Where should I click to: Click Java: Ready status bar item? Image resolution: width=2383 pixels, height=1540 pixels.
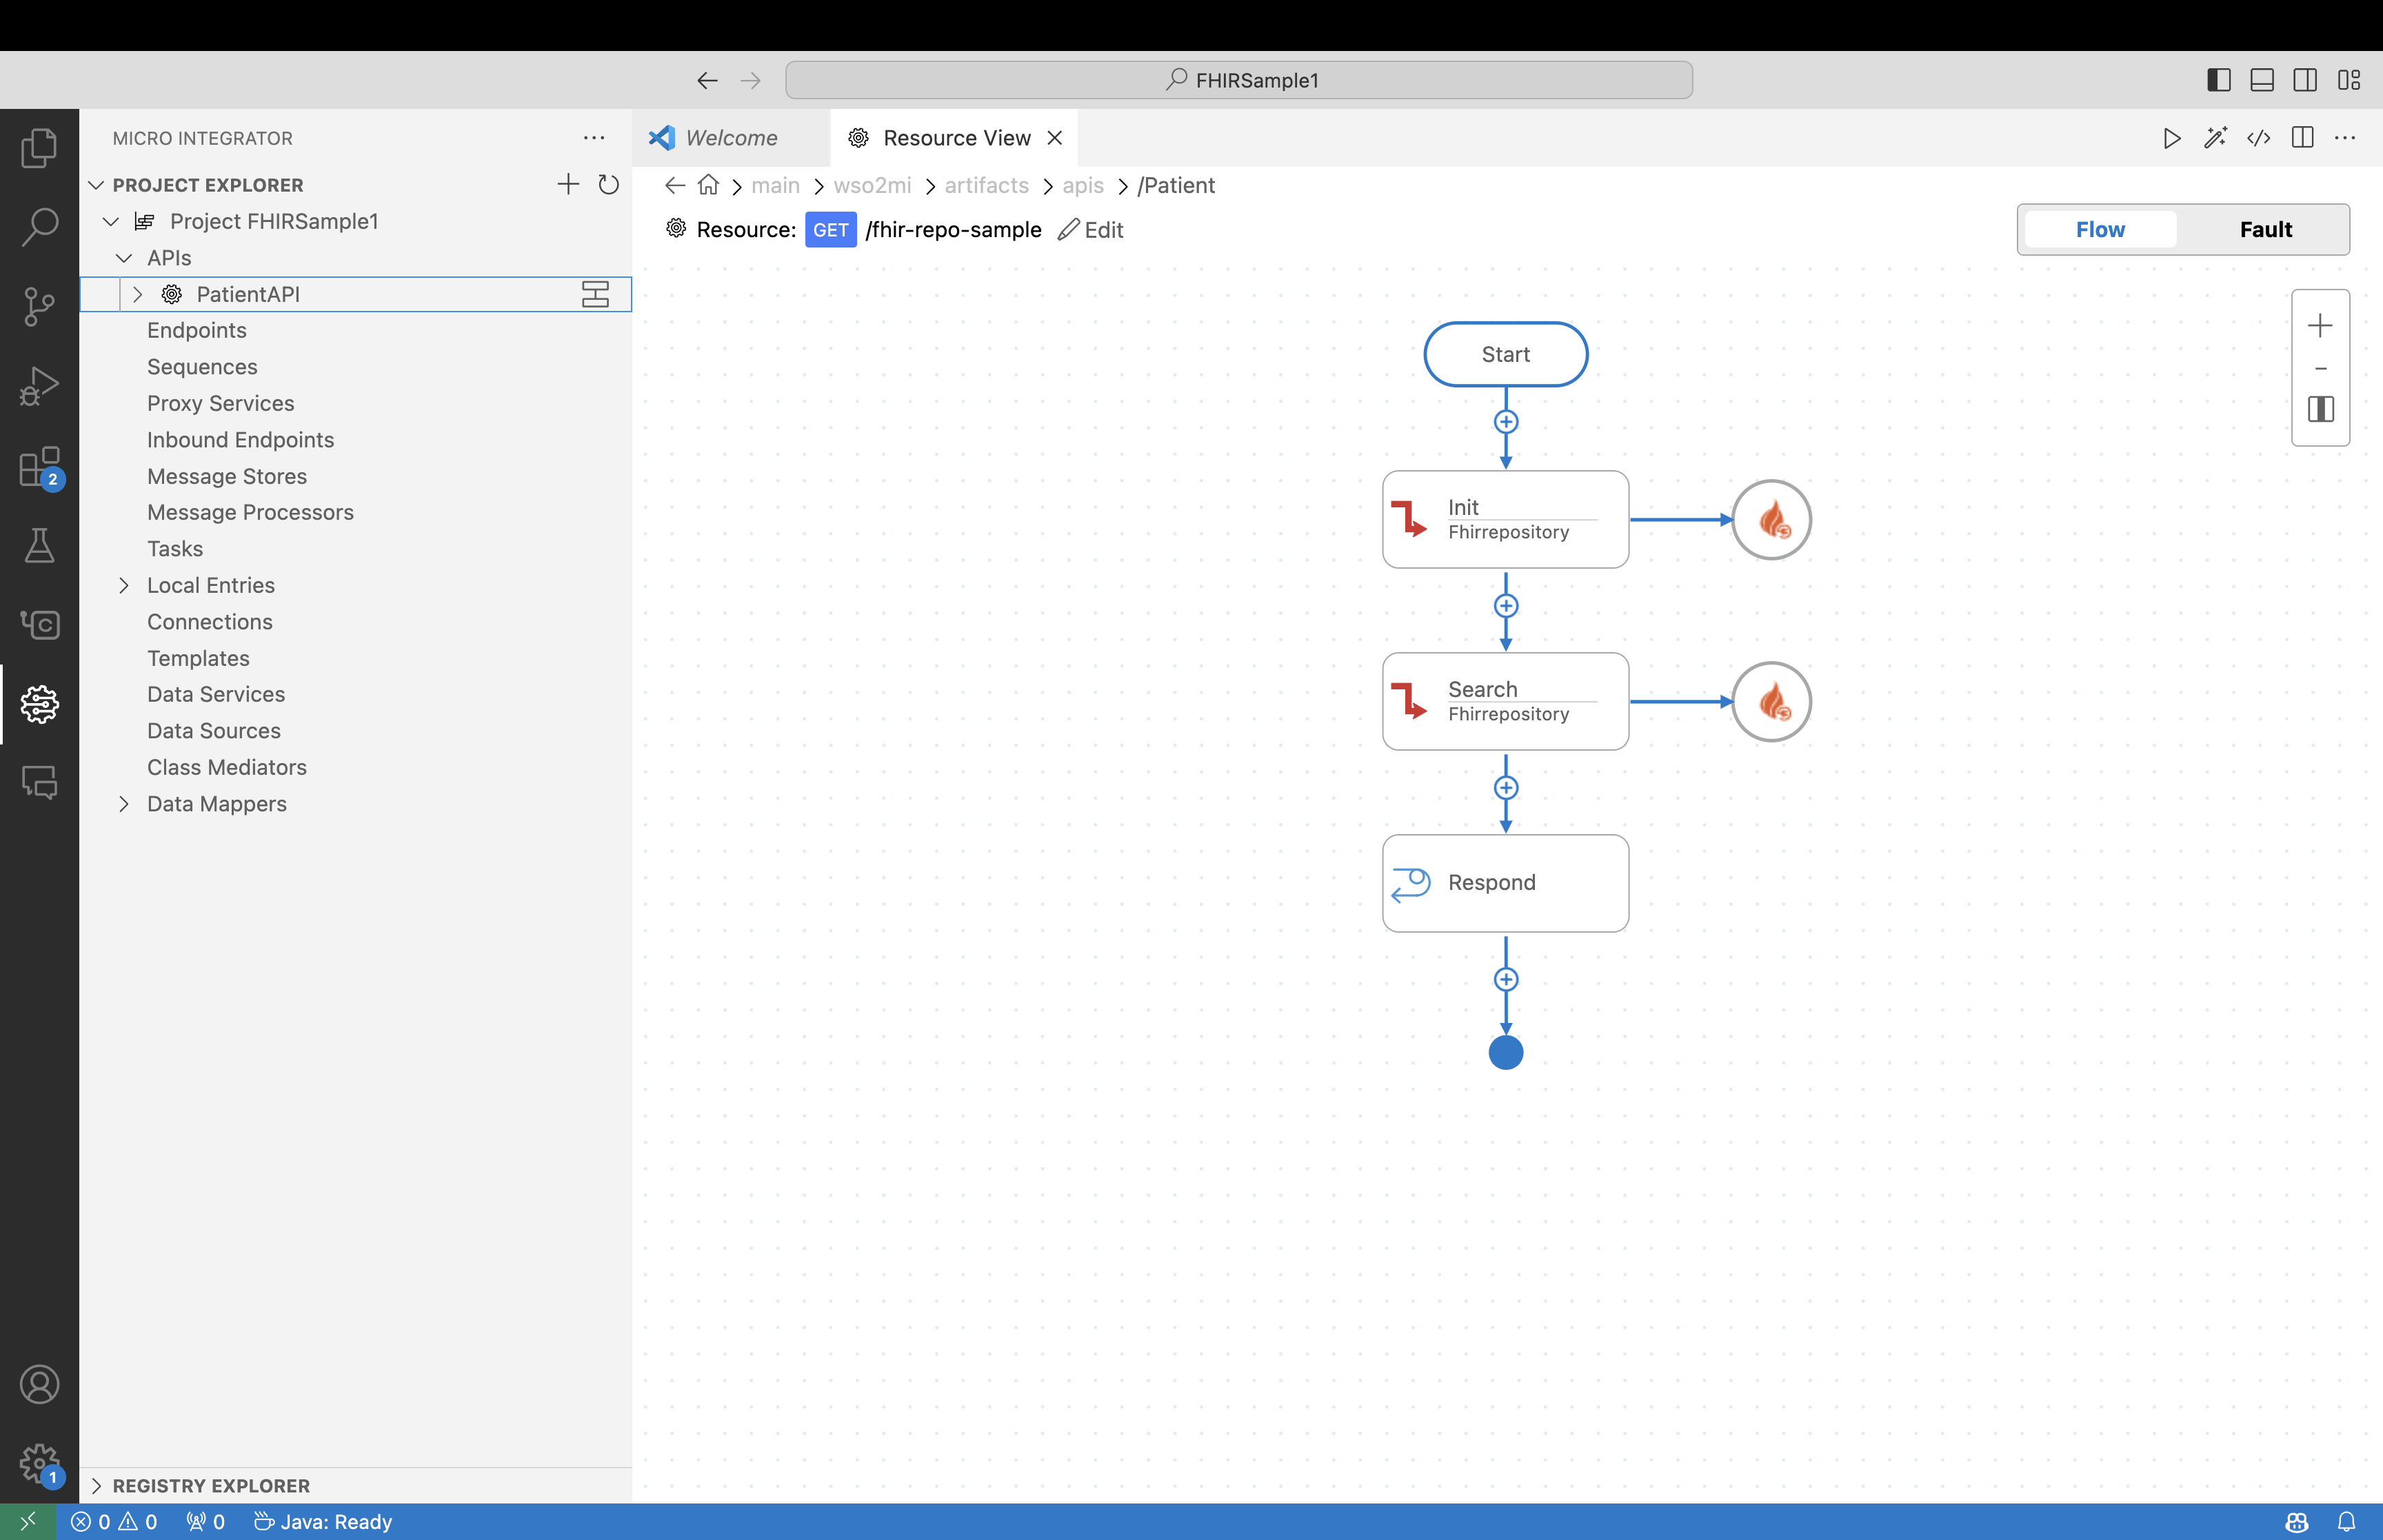(x=322, y=1521)
